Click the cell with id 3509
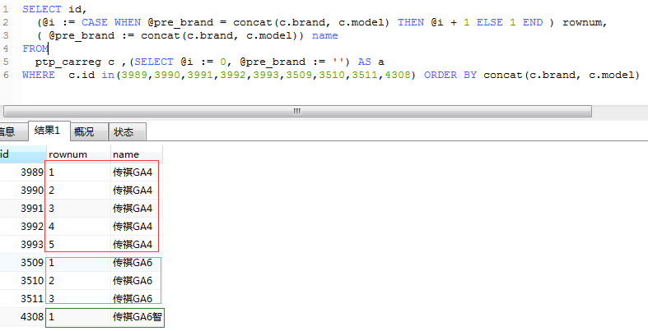Screen dimensions: 648x331 [x=23, y=263]
